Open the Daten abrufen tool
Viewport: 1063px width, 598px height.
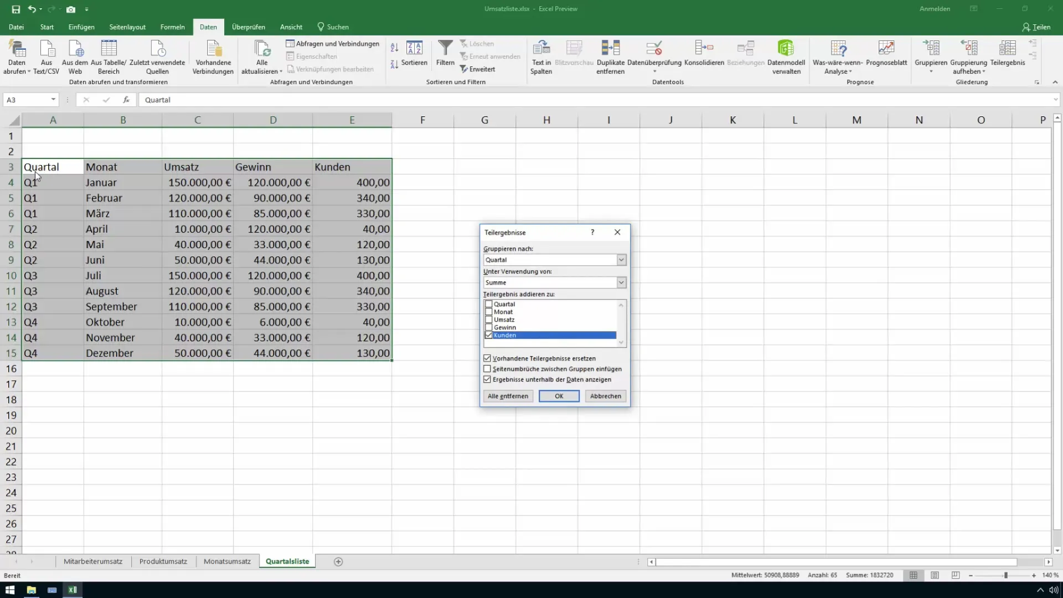[x=17, y=57]
